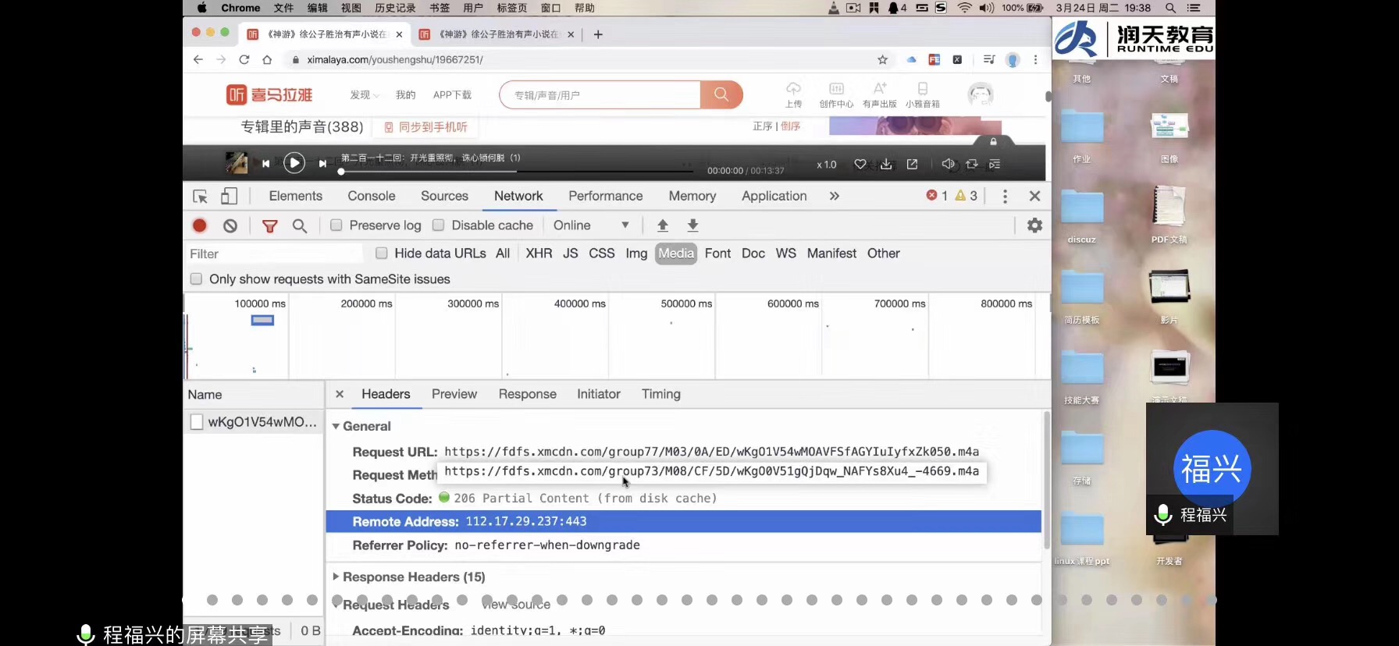
Task: Play the audio track in player
Action: pyautogui.click(x=294, y=163)
